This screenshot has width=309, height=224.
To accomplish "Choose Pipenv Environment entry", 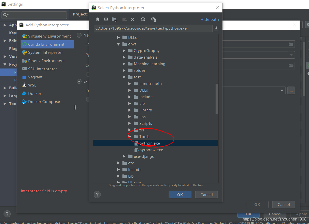I will click(x=47, y=61).
